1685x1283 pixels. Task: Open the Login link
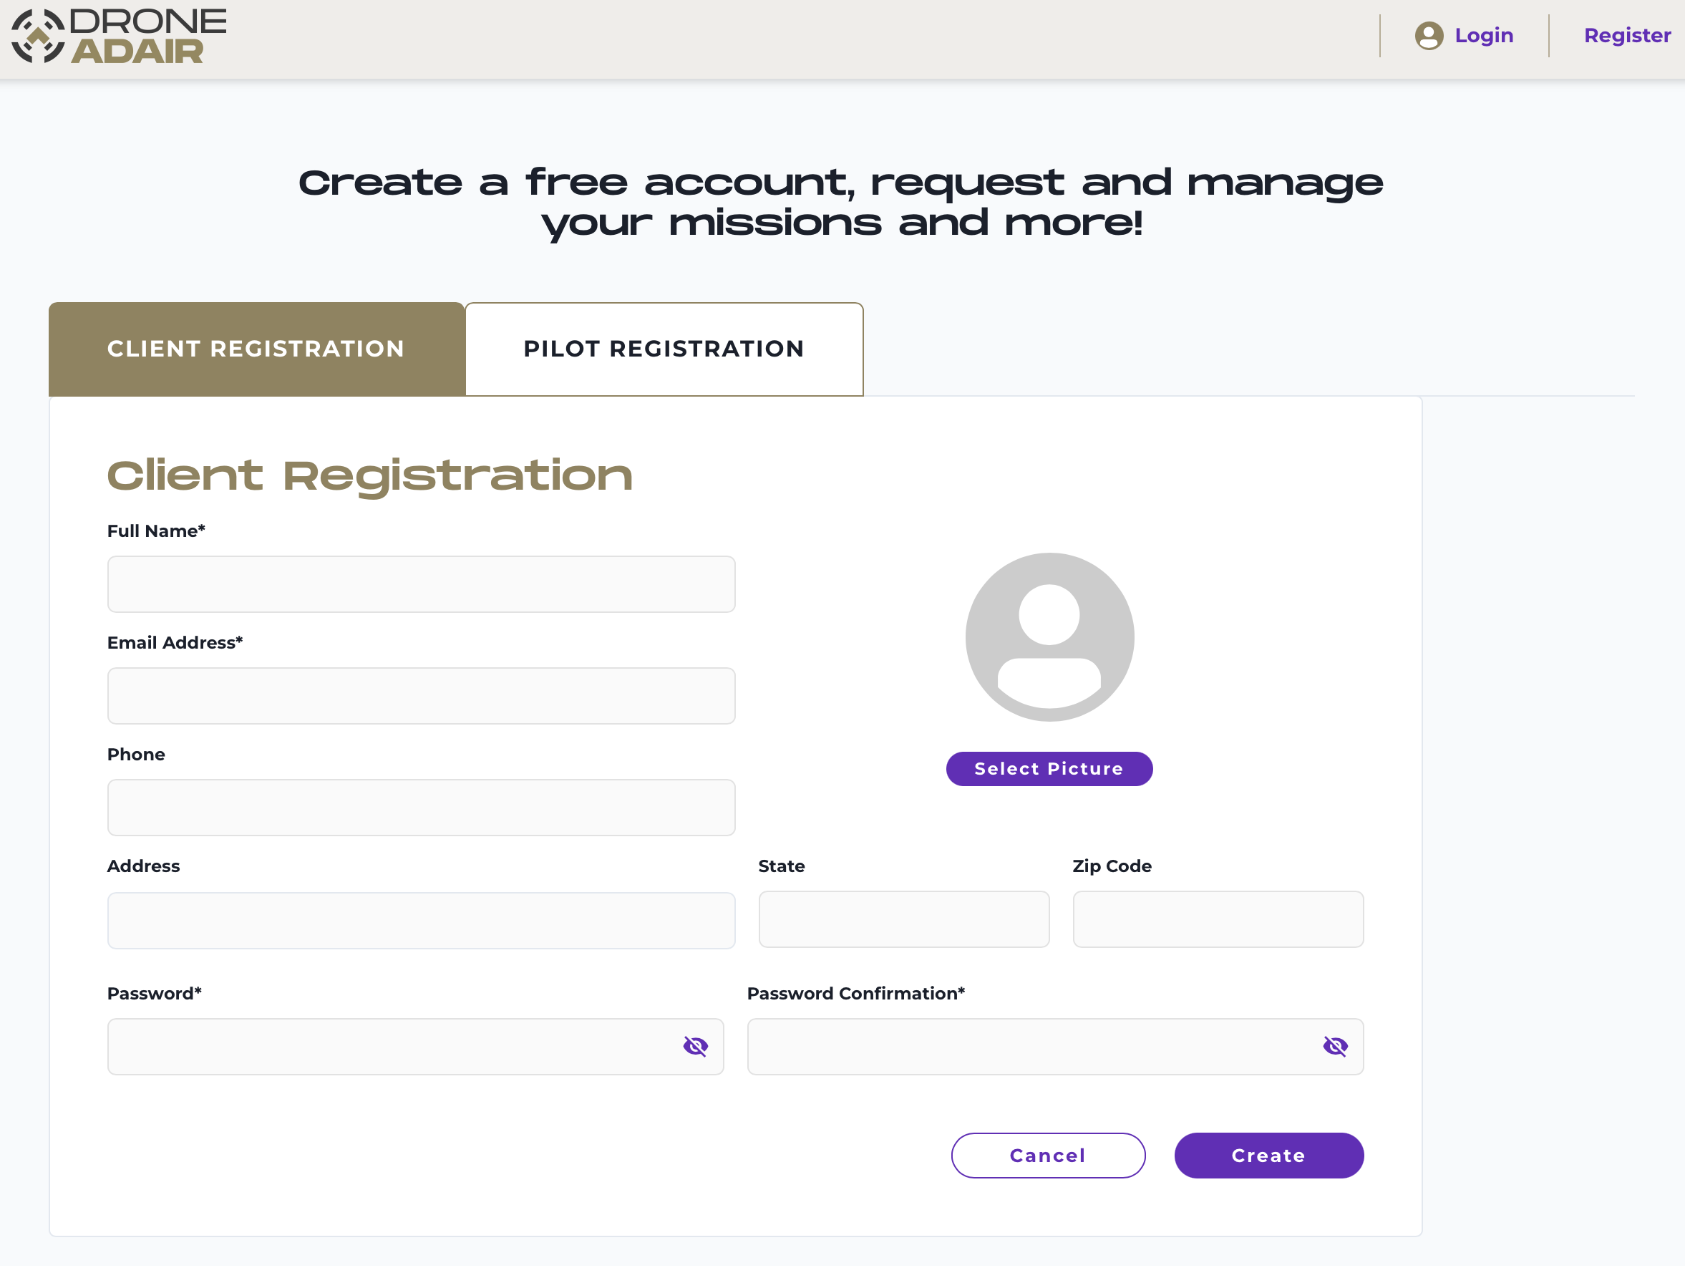click(x=1483, y=36)
